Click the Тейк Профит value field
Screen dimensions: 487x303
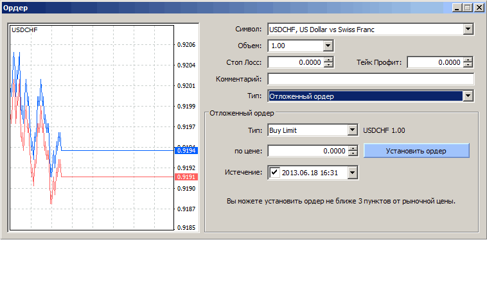point(436,62)
